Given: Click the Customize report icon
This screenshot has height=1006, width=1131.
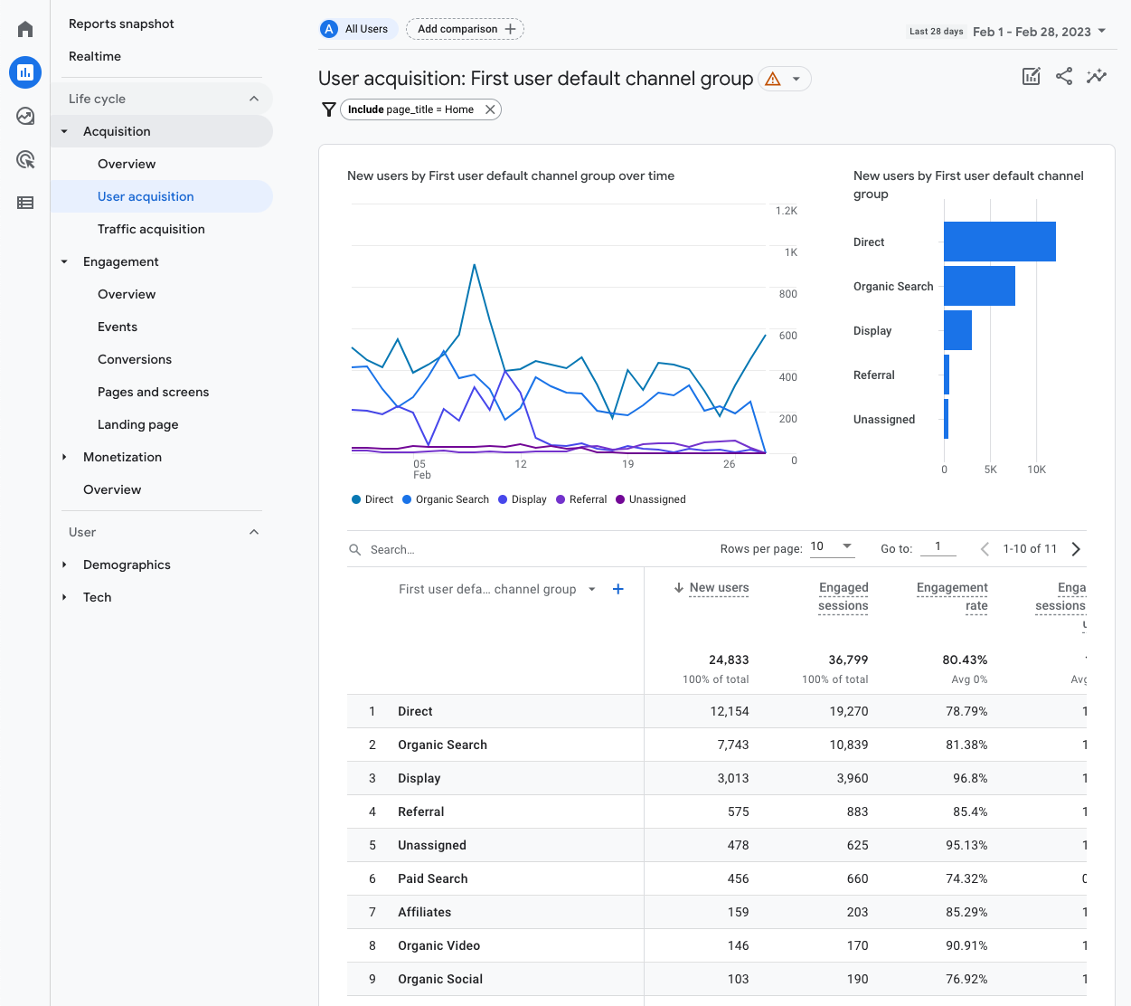Looking at the screenshot, I should [1031, 77].
